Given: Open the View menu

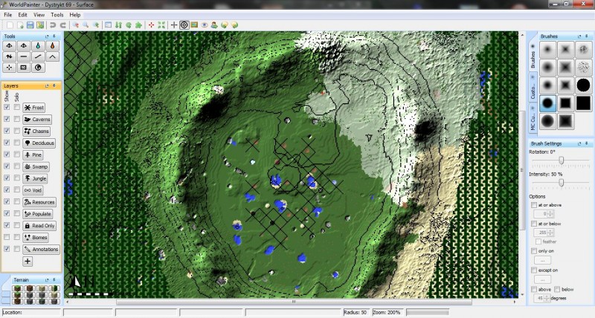Looking at the screenshot, I should [39, 15].
